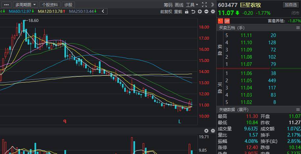
Task: Open the 个股资料 tab
Action: (x=50, y=5)
